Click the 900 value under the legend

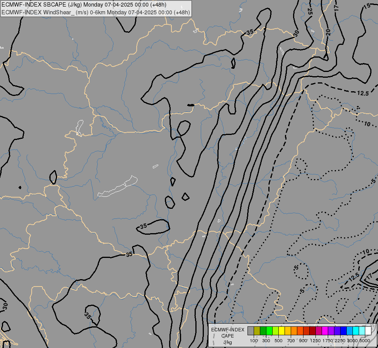point(303,341)
